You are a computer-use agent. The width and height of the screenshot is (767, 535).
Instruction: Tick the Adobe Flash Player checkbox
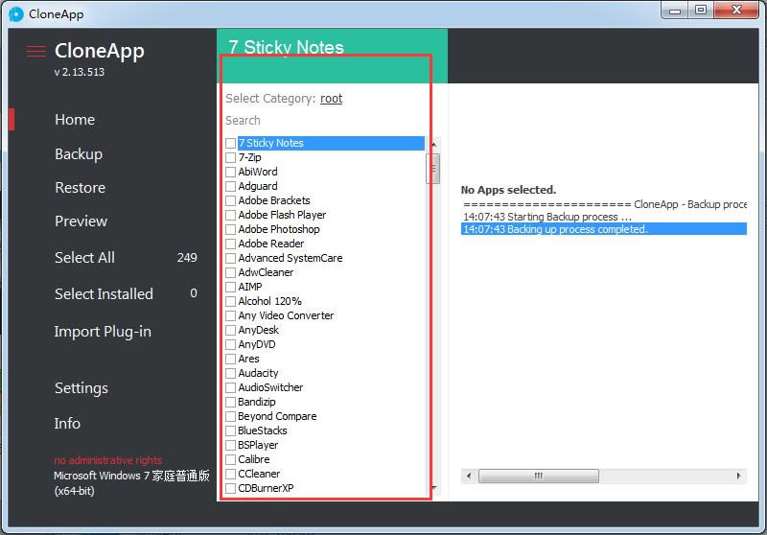(230, 215)
